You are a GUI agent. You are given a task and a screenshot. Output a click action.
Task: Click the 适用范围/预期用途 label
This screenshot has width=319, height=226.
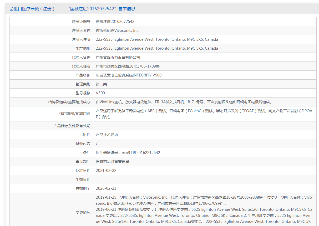tap(75, 114)
